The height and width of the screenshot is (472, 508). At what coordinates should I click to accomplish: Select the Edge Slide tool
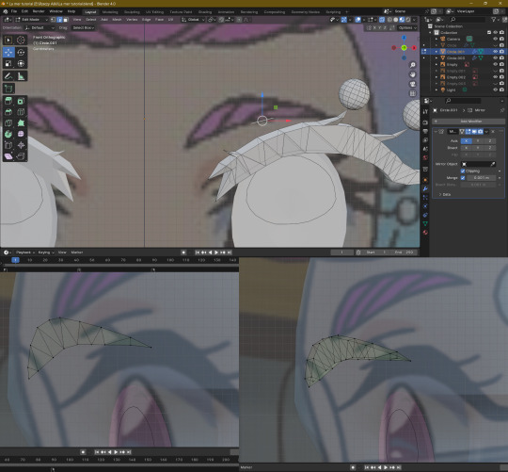[8, 145]
